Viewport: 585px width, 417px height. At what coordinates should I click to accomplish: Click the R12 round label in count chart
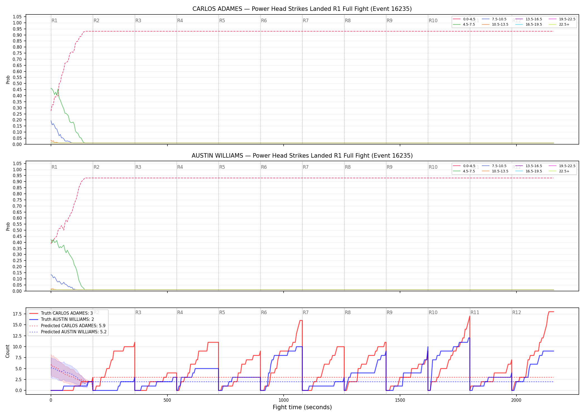coord(516,312)
